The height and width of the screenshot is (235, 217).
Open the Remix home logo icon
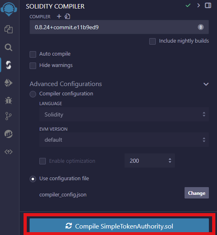coord(9,9)
